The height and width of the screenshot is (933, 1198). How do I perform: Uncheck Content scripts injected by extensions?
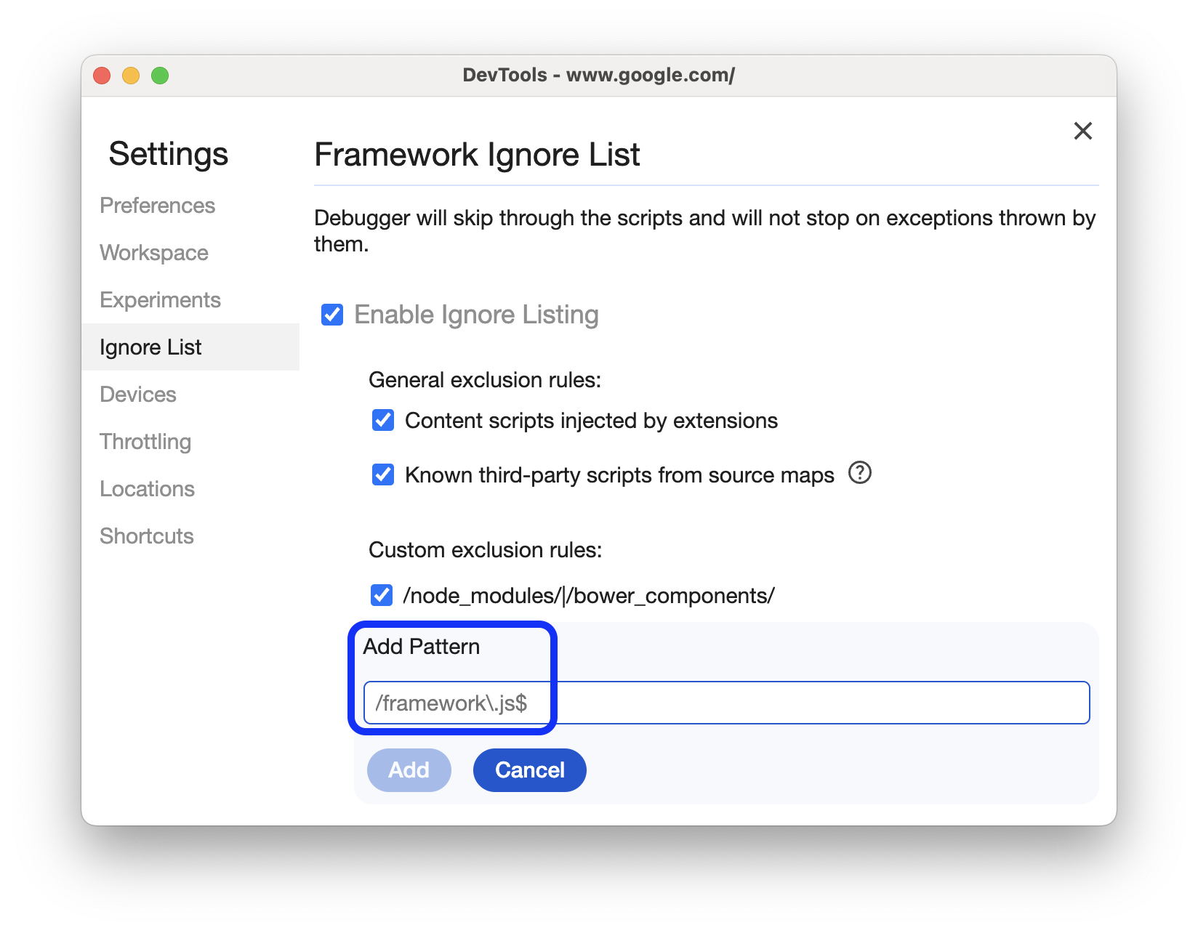coord(382,420)
